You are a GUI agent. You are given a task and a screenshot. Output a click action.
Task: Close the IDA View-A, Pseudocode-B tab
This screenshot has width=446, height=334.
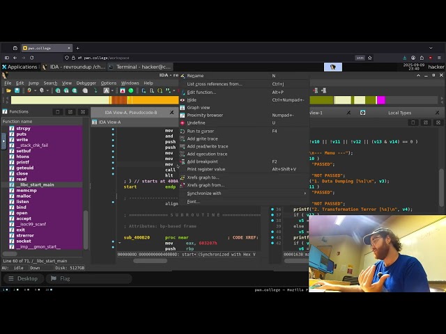tap(171, 112)
